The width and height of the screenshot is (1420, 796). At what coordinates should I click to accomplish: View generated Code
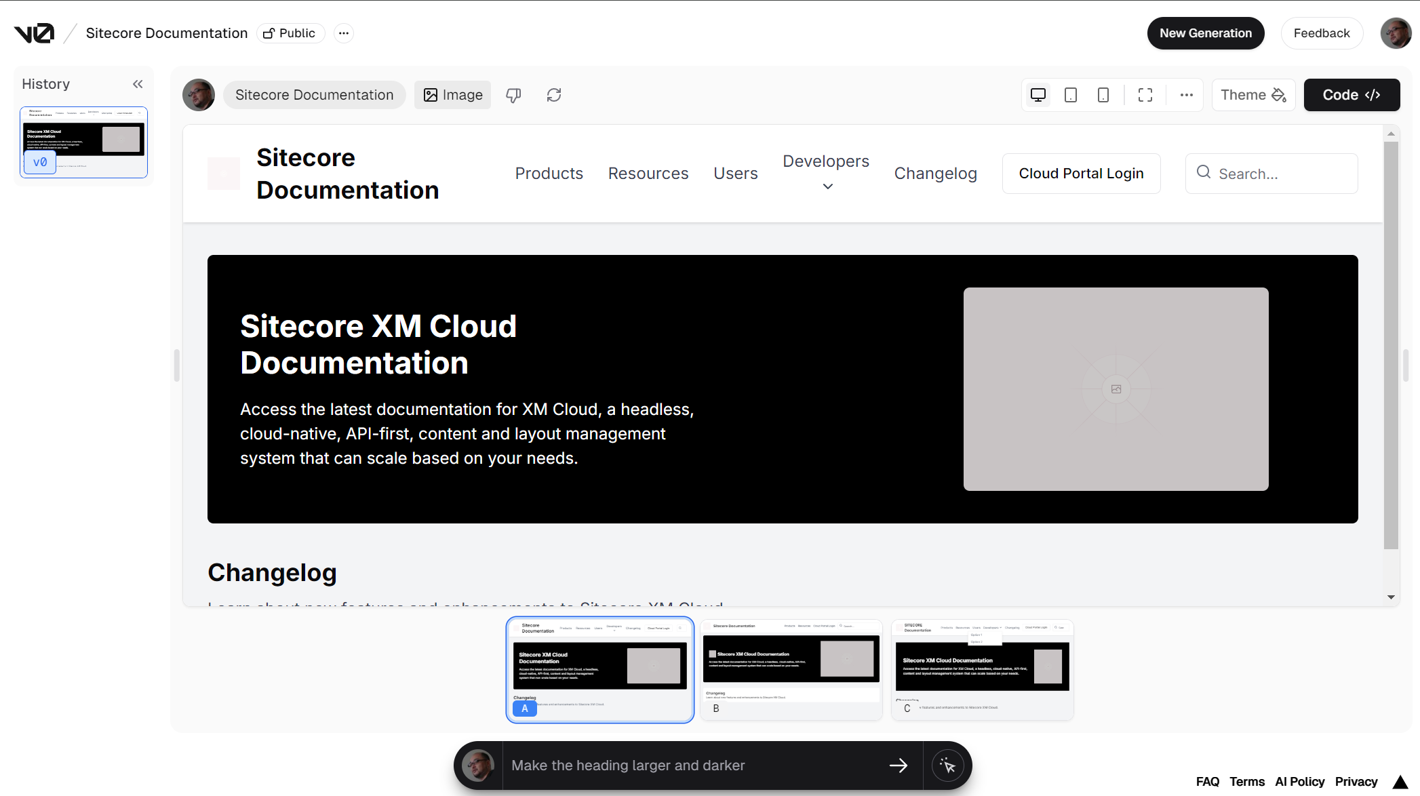coord(1352,95)
